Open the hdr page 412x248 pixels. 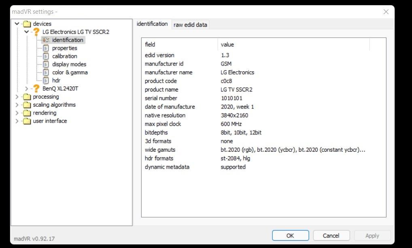[x=56, y=81]
